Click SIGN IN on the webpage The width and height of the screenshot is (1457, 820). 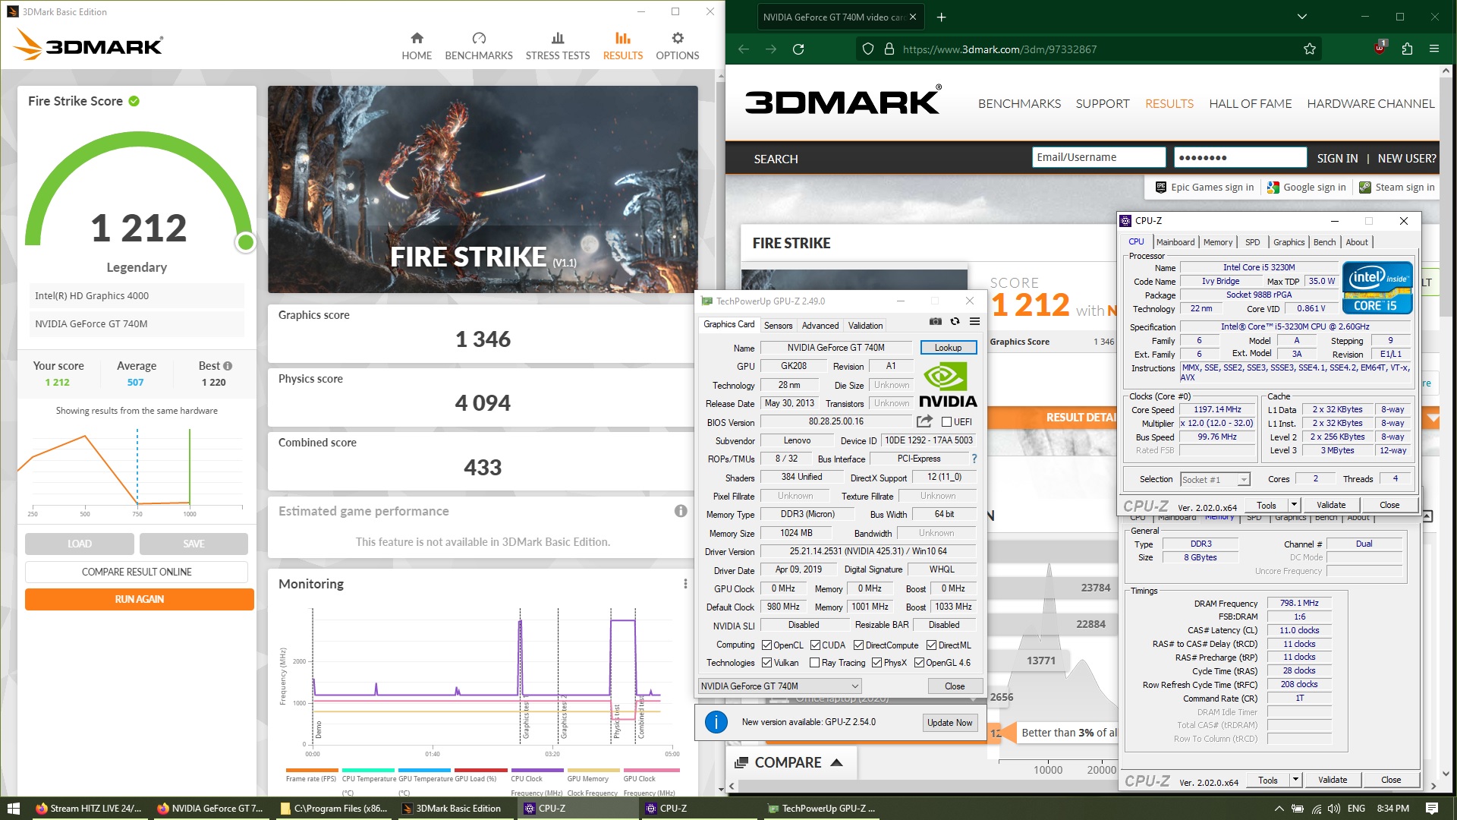[x=1337, y=158]
